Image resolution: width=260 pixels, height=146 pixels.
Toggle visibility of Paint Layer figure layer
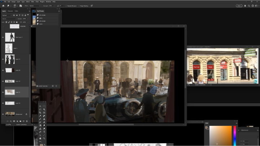(3, 37)
